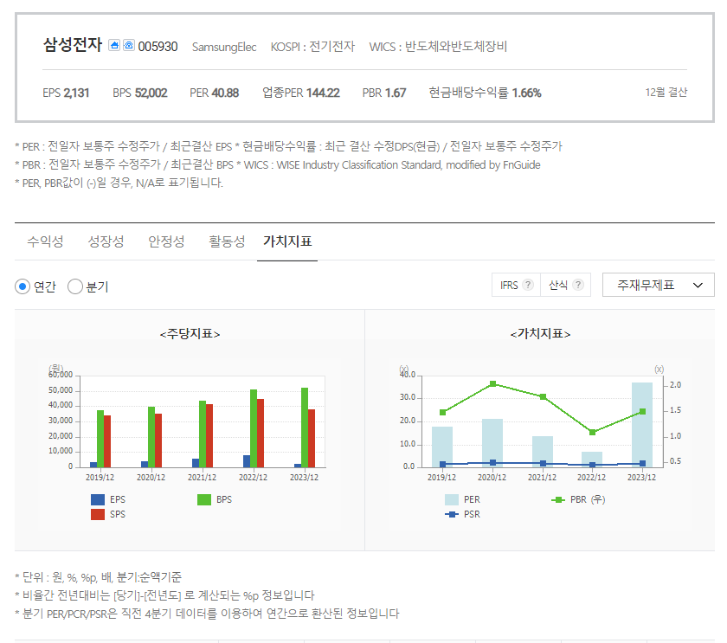The height and width of the screenshot is (643, 727).
Task: Click the 업종PER value 144.22
Action: pos(323,93)
